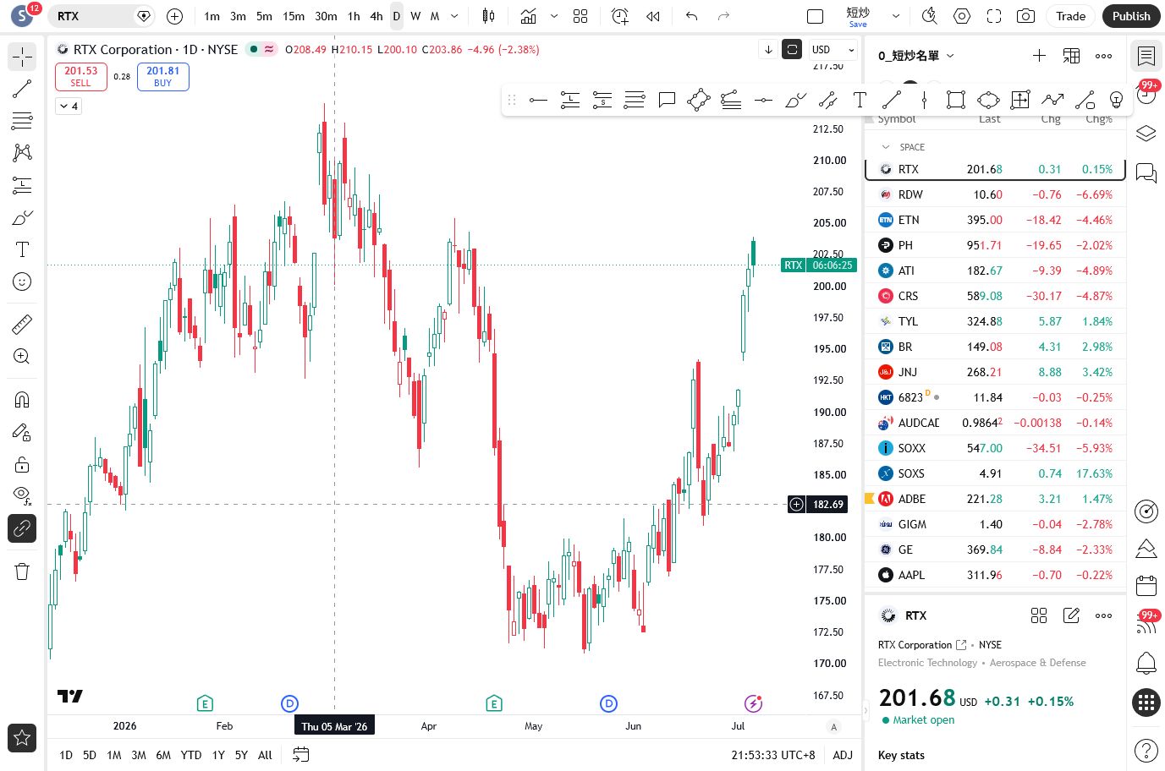
Task: Open layout 短炒 dropdown arrow
Action: tap(896, 16)
